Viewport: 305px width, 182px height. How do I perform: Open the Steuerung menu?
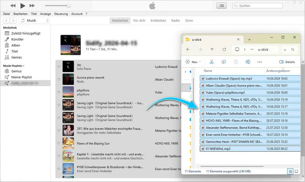[61, 14]
